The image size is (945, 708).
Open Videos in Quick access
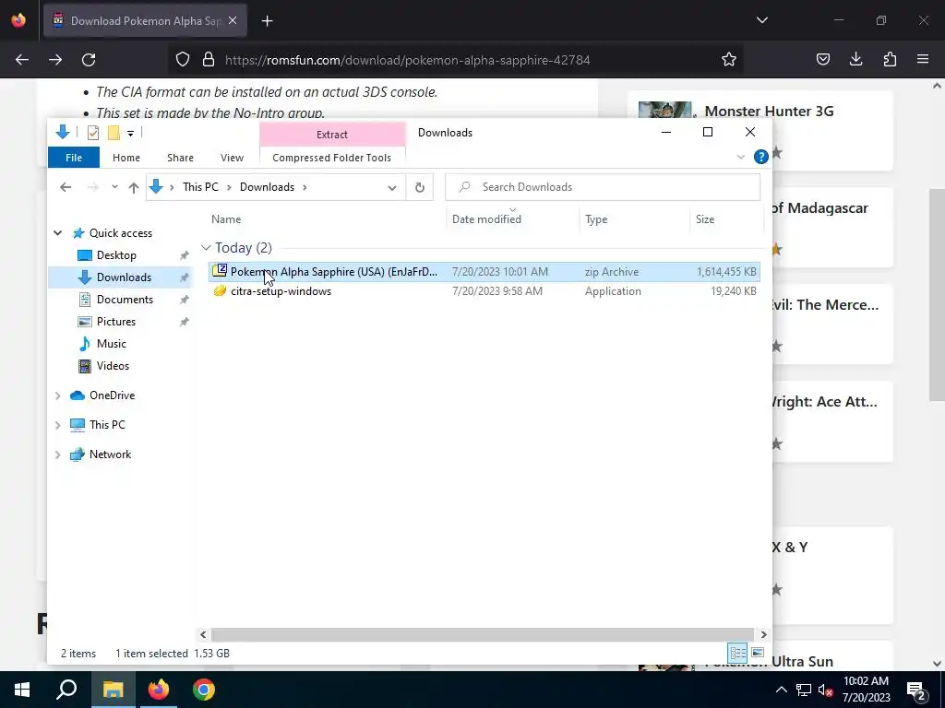point(113,366)
